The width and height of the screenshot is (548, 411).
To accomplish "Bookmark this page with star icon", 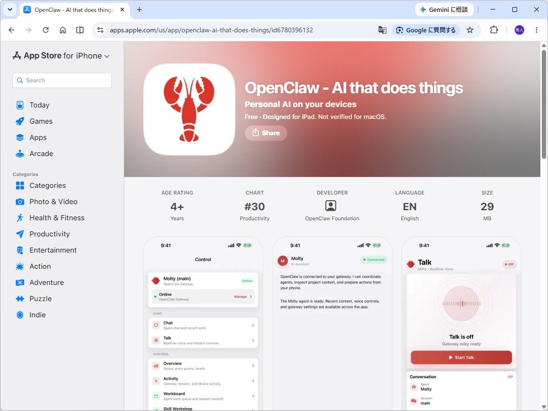I will point(470,30).
